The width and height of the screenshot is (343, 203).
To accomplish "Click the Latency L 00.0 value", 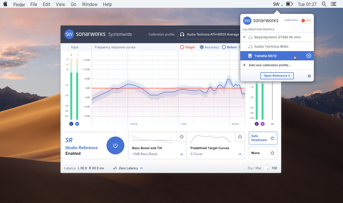I will click(82, 168).
